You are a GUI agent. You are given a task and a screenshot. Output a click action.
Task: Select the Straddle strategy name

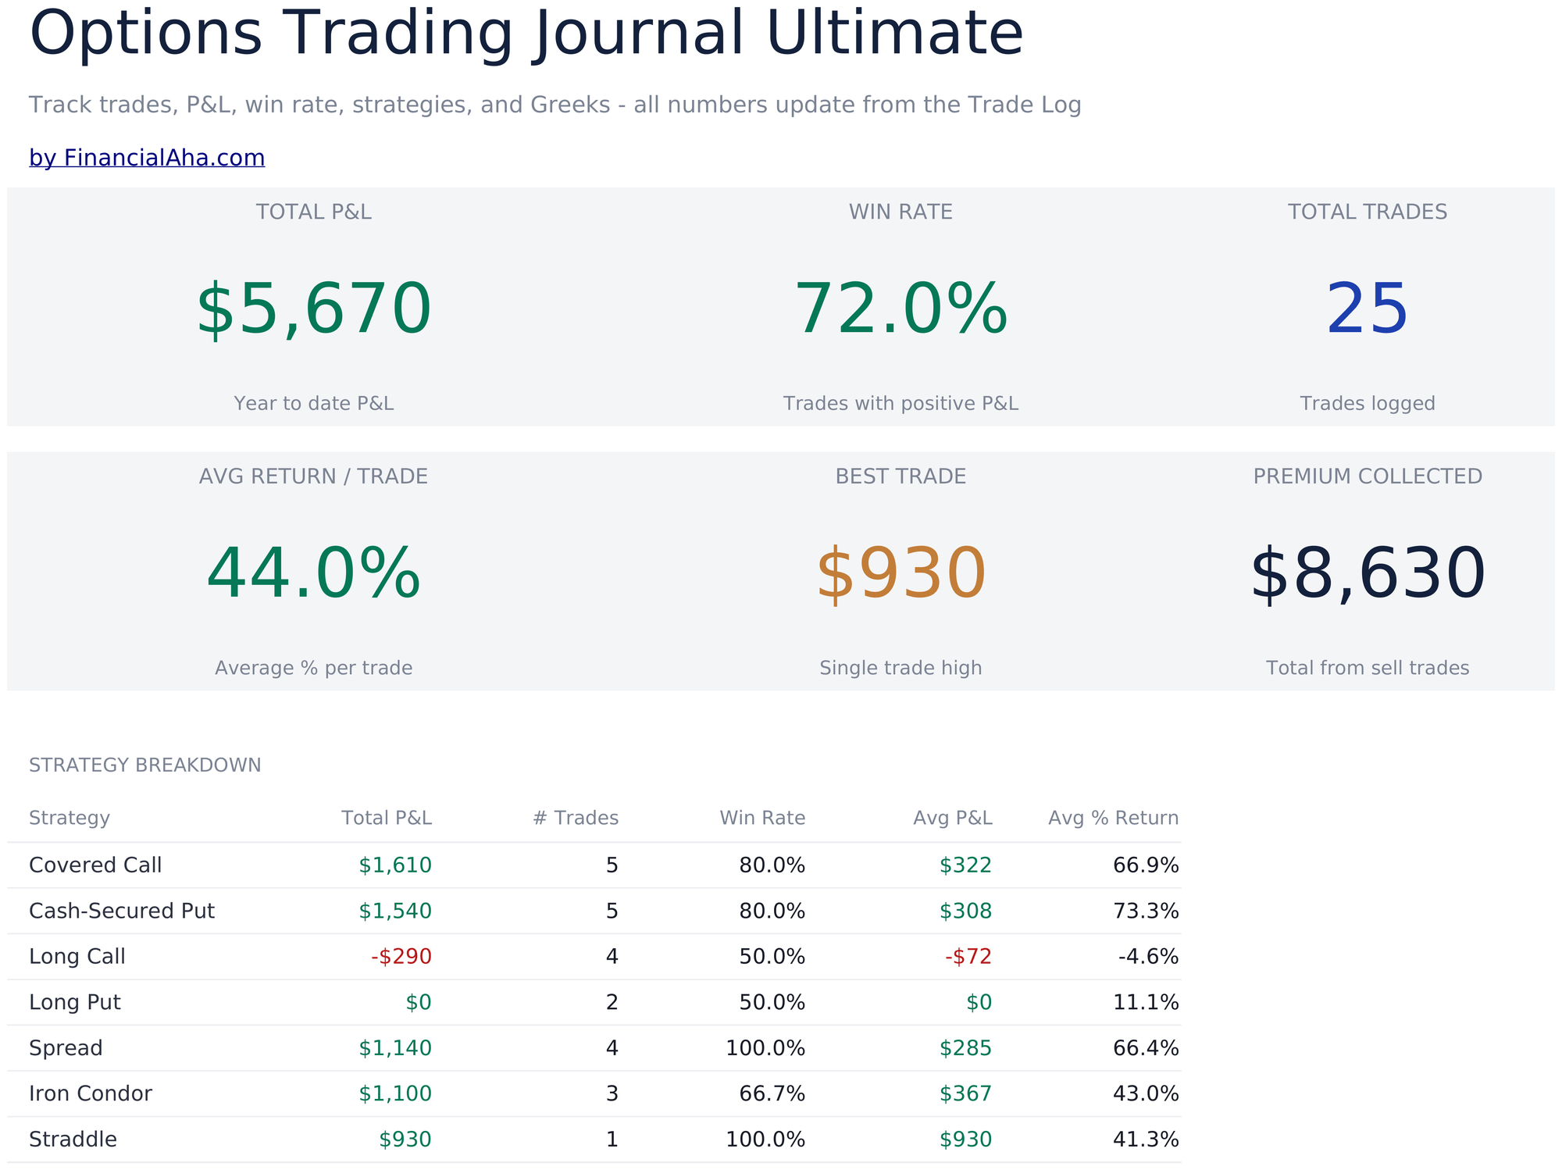coord(73,1140)
